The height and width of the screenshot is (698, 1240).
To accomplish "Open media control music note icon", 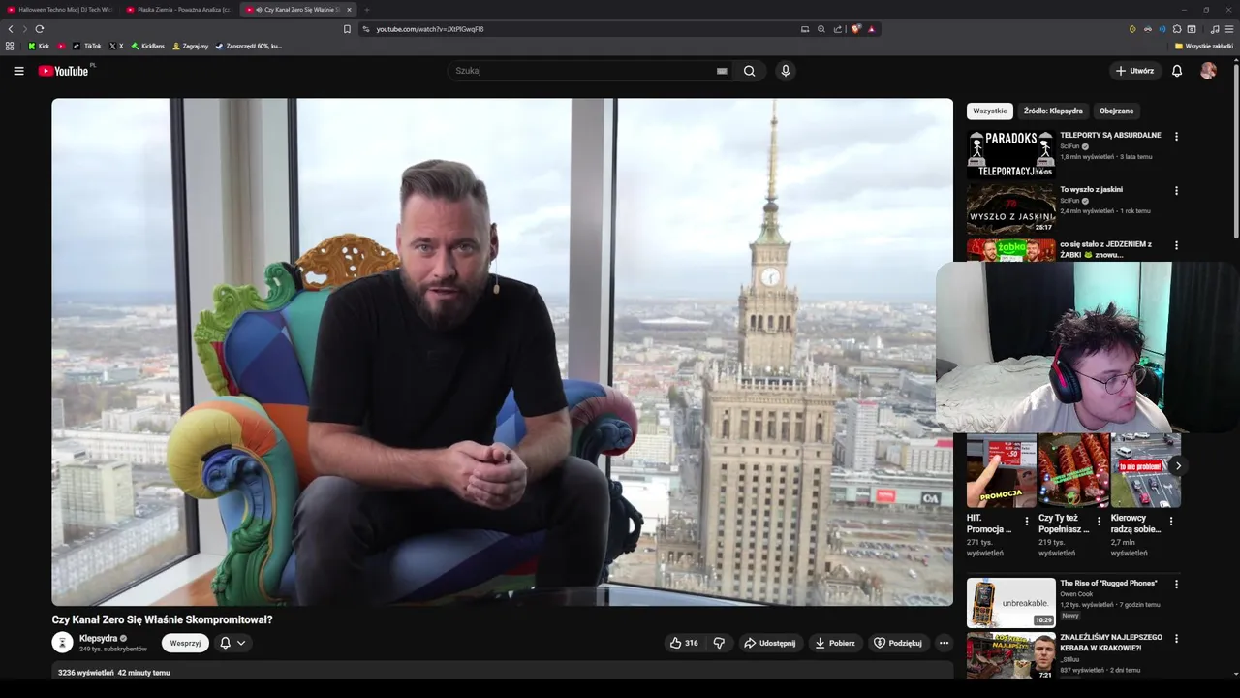I will click(1215, 29).
